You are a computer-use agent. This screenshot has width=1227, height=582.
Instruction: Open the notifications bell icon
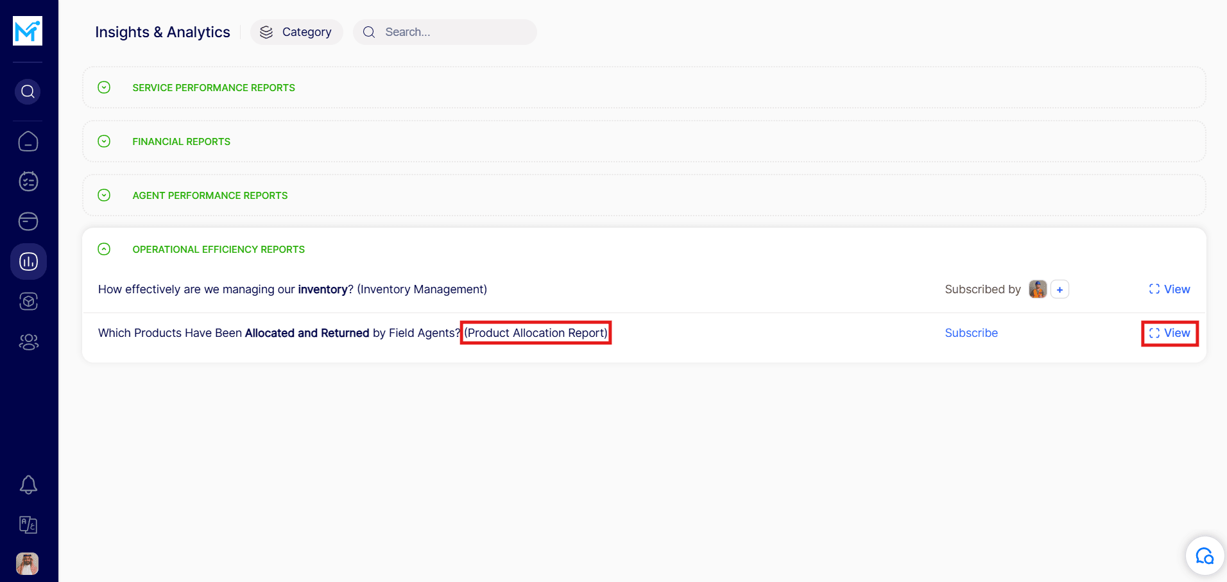[28, 484]
